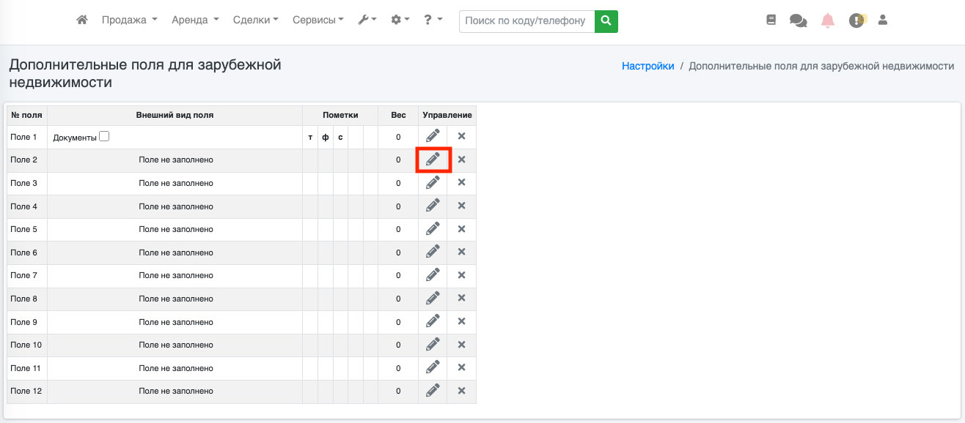Open chat messages icon
The height and width of the screenshot is (423, 965).
click(x=798, y=20)
